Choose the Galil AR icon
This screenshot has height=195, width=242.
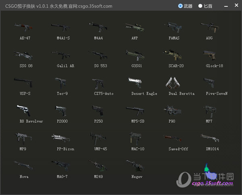tap(60, 55)
